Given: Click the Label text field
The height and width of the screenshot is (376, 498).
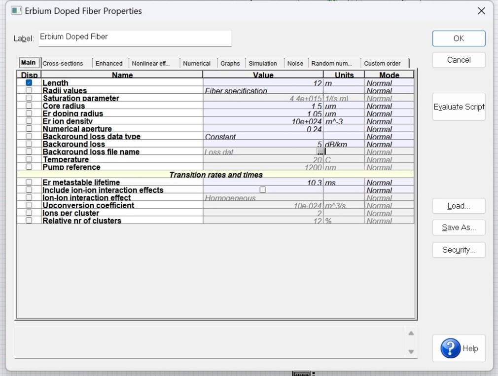Looking at the screenshot, I should pyautogui.click(x=135, y=38).
